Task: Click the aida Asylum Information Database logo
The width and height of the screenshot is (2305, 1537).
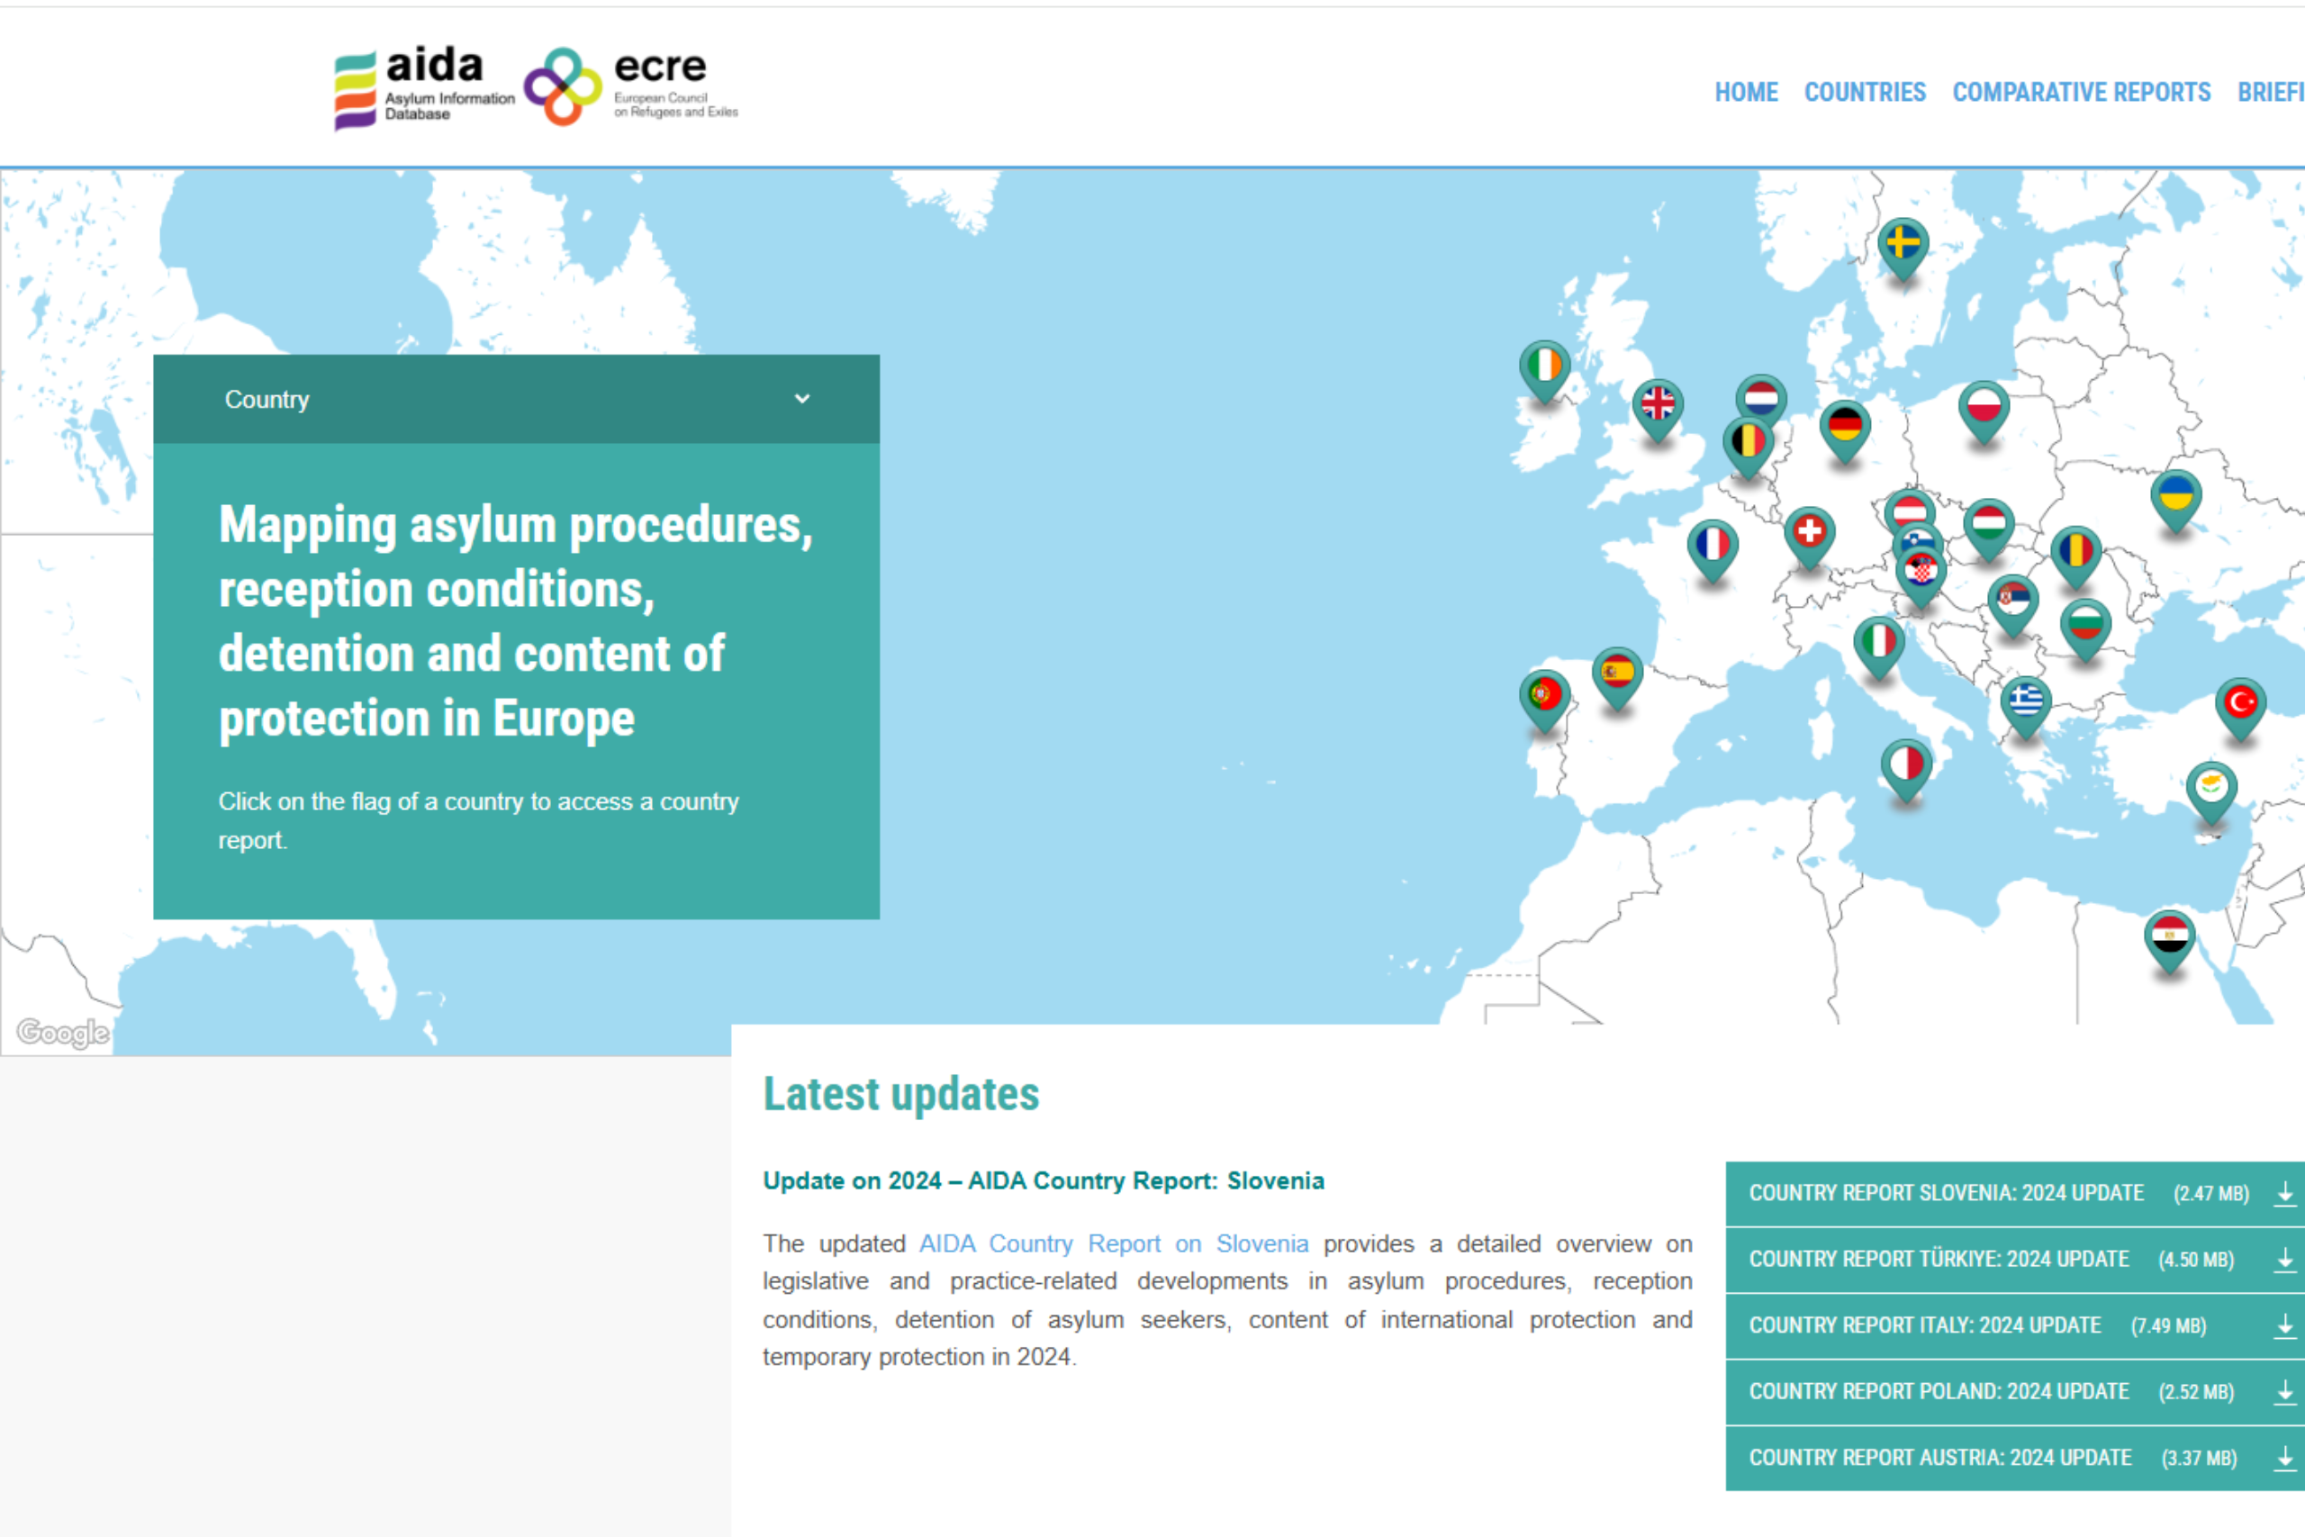Action: (x=424, y=87)
